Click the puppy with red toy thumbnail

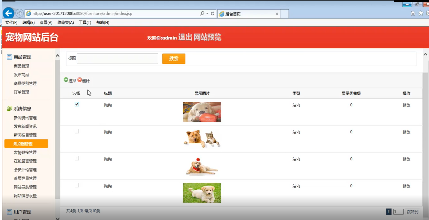(x=202, y=112)
